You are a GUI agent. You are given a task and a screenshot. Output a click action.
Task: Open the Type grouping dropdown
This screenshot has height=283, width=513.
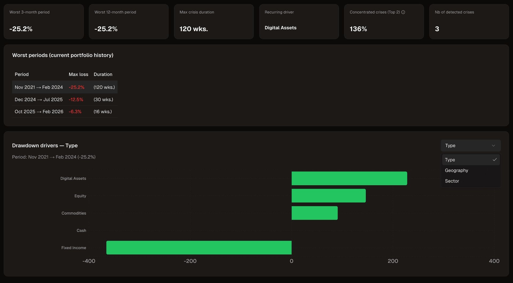[x=470, y=145]
